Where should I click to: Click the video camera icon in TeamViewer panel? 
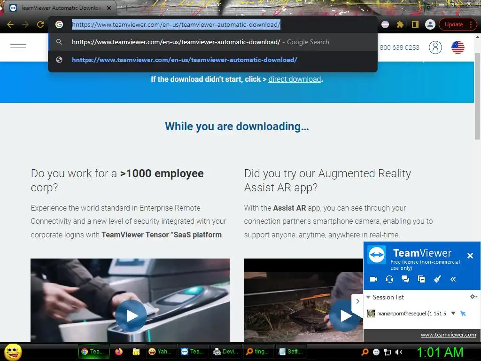373,279
